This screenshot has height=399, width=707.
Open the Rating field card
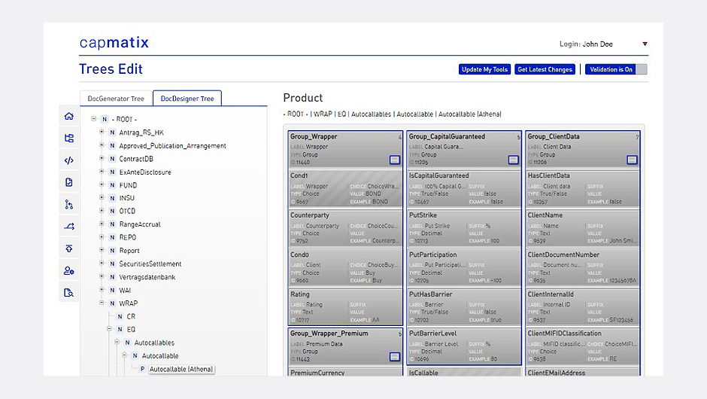345,307
